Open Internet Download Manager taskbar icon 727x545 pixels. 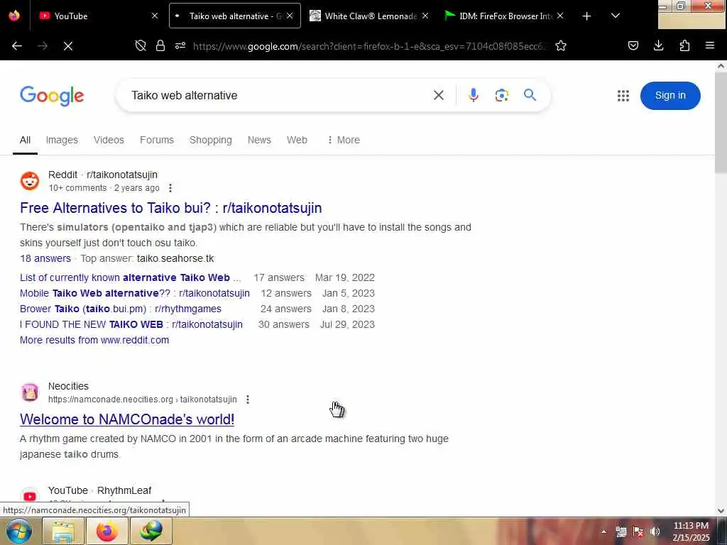[151, 531]
